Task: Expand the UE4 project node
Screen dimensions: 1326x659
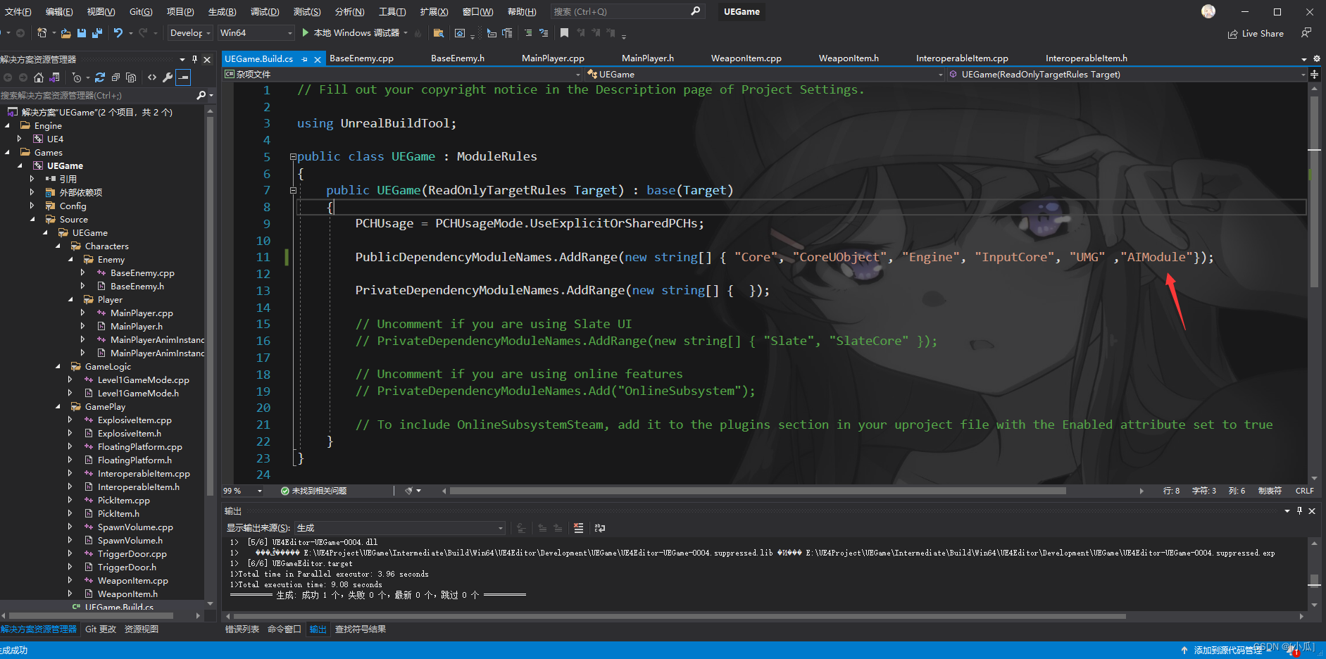Action: pos(20,139)
